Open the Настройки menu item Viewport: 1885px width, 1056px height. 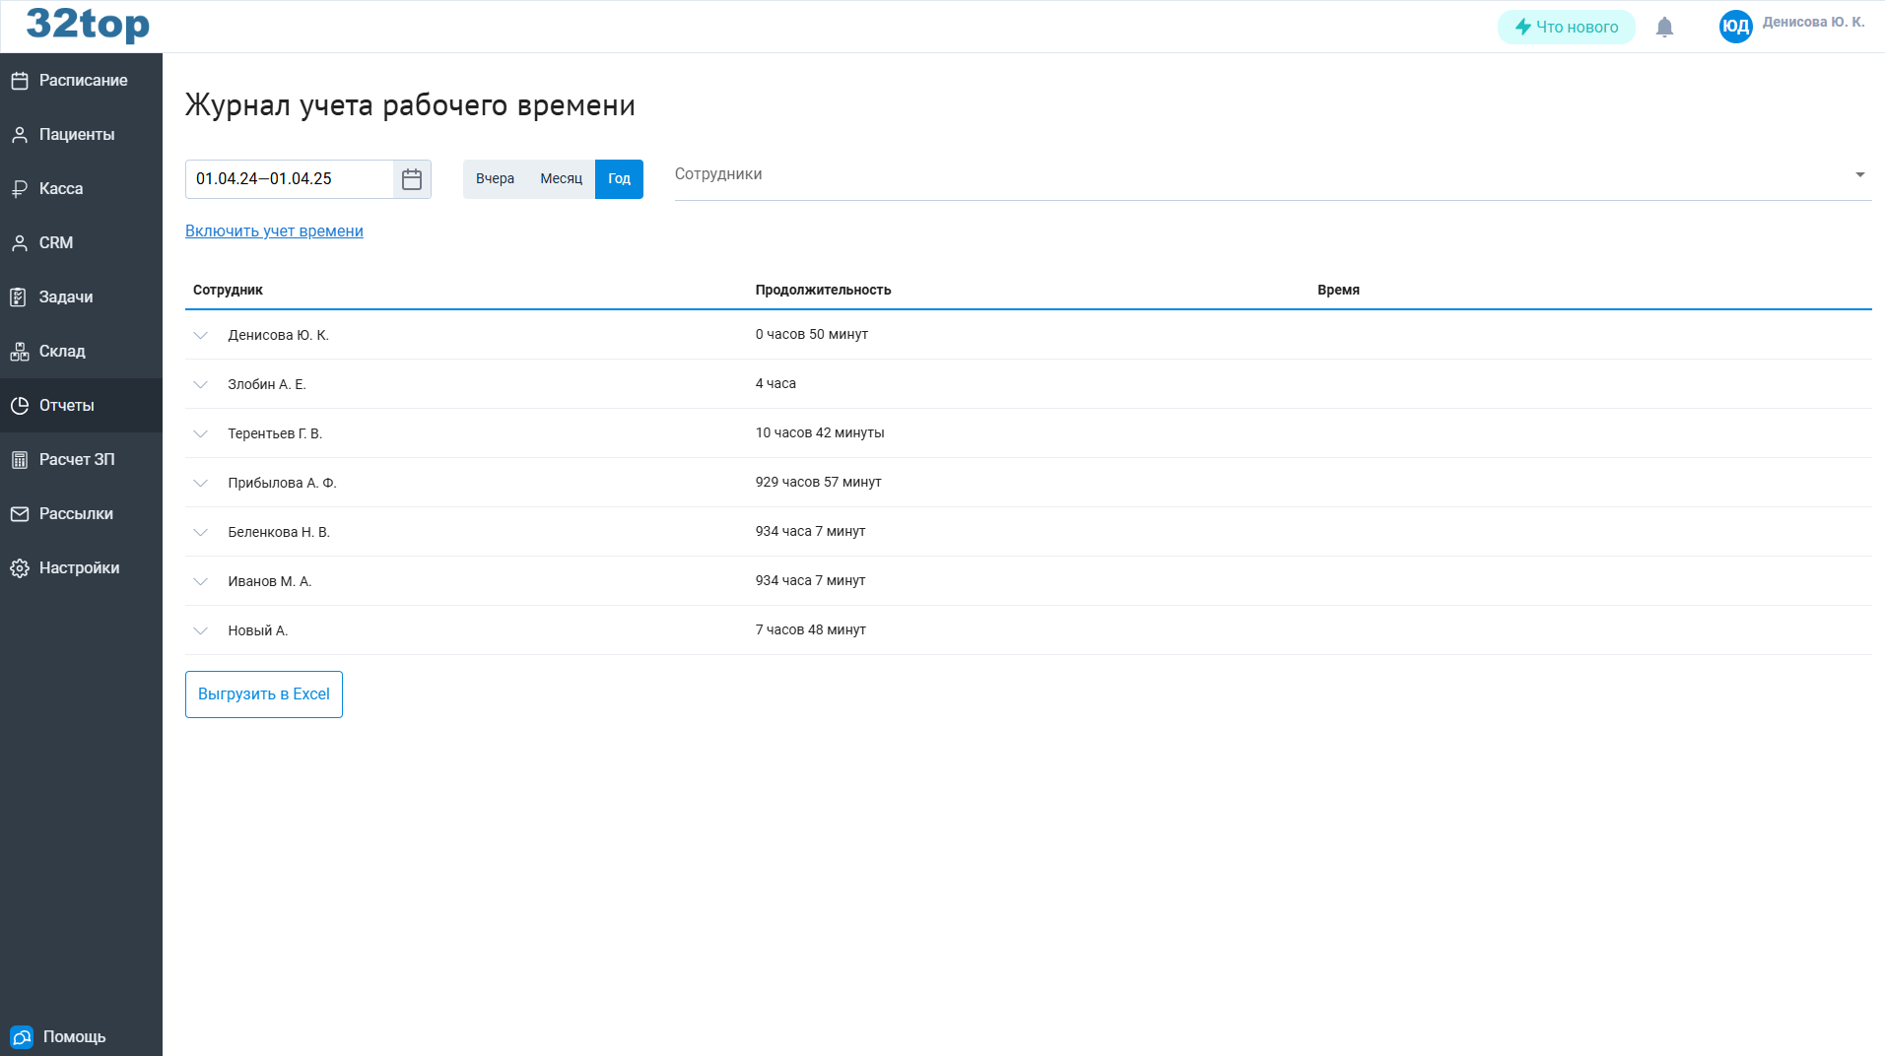pyautogui.click(x=81, y=568)
